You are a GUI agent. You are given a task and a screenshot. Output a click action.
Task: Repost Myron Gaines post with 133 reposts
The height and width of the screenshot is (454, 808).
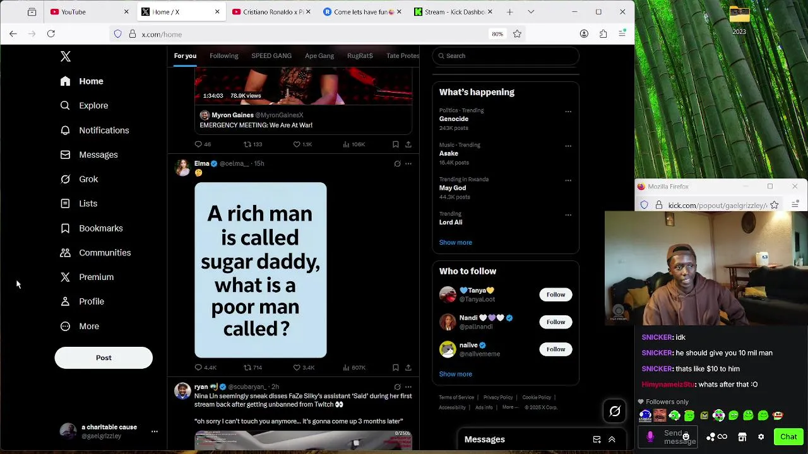(247, 144)
